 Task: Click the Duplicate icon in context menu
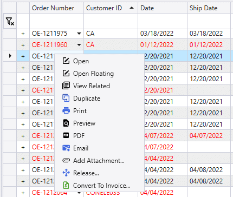[x=66, y=98]
